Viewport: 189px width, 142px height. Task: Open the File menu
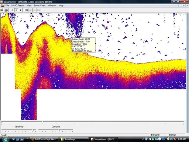point(7,6)
